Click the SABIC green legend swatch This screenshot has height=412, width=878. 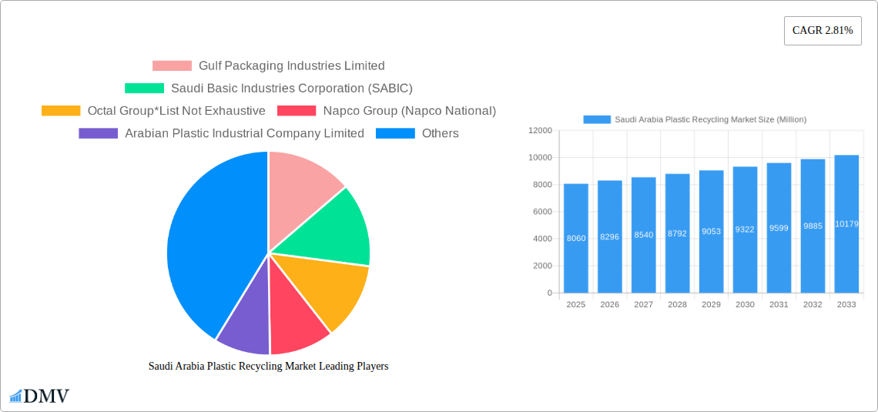(145, 89)
